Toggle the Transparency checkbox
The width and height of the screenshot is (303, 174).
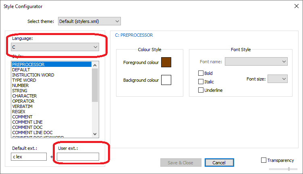click(x=264, y=160)
